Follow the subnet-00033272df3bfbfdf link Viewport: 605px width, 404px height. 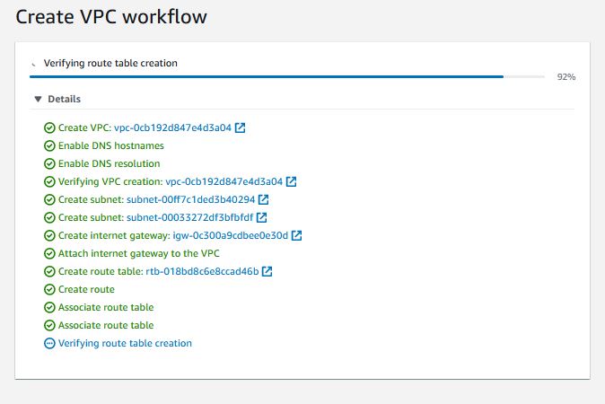[x=189, y=217]
